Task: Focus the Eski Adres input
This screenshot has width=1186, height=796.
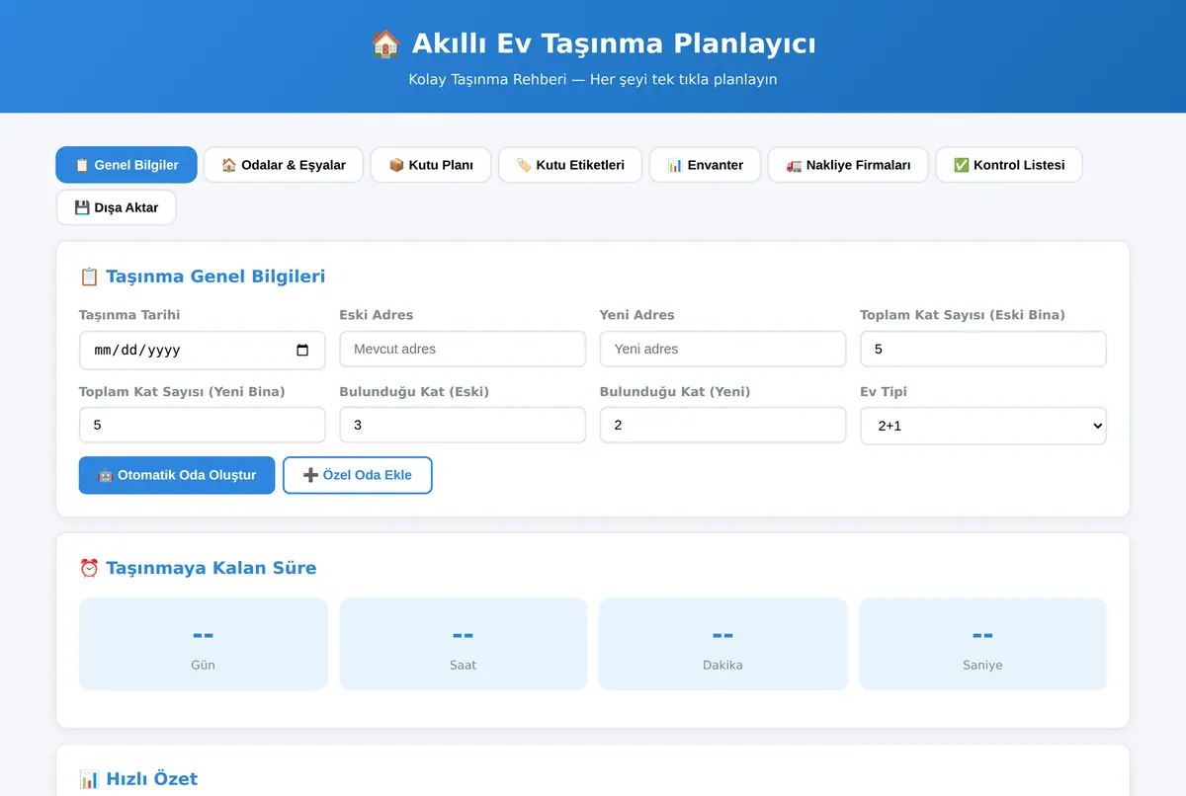Action: [x=463, y=349]
